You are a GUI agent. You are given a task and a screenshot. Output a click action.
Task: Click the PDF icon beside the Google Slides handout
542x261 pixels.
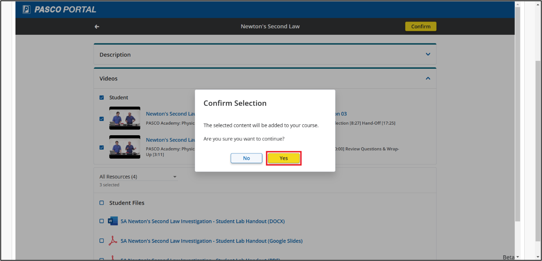(x=113, y=241)
